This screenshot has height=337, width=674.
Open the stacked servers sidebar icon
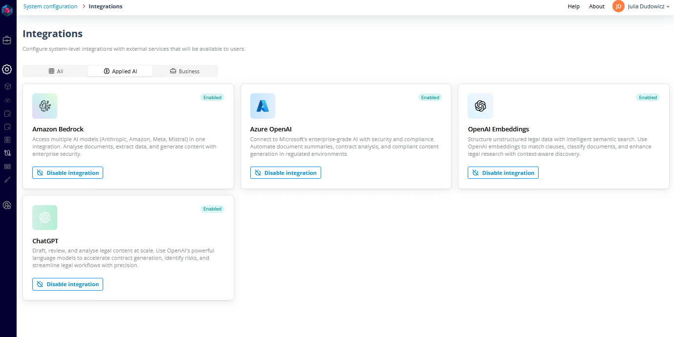click(x=7, y=140)
